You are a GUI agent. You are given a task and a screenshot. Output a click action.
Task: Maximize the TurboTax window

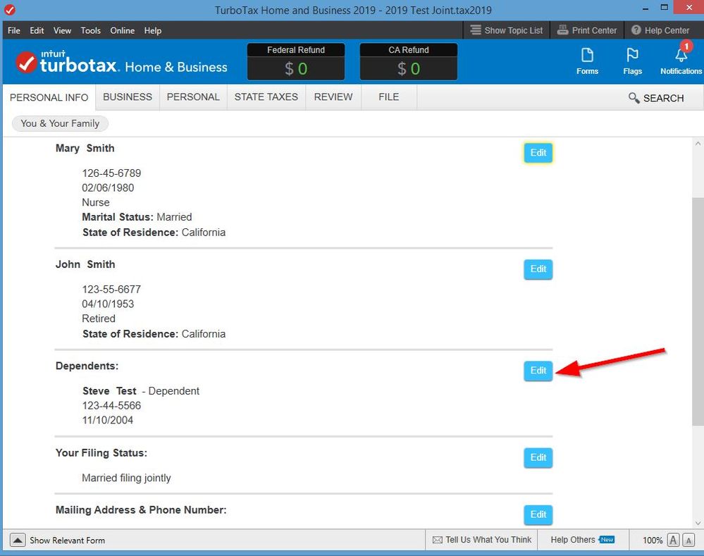point(665,7)
